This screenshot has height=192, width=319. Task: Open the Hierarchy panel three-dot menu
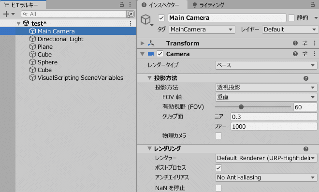(x=130, y=4)
